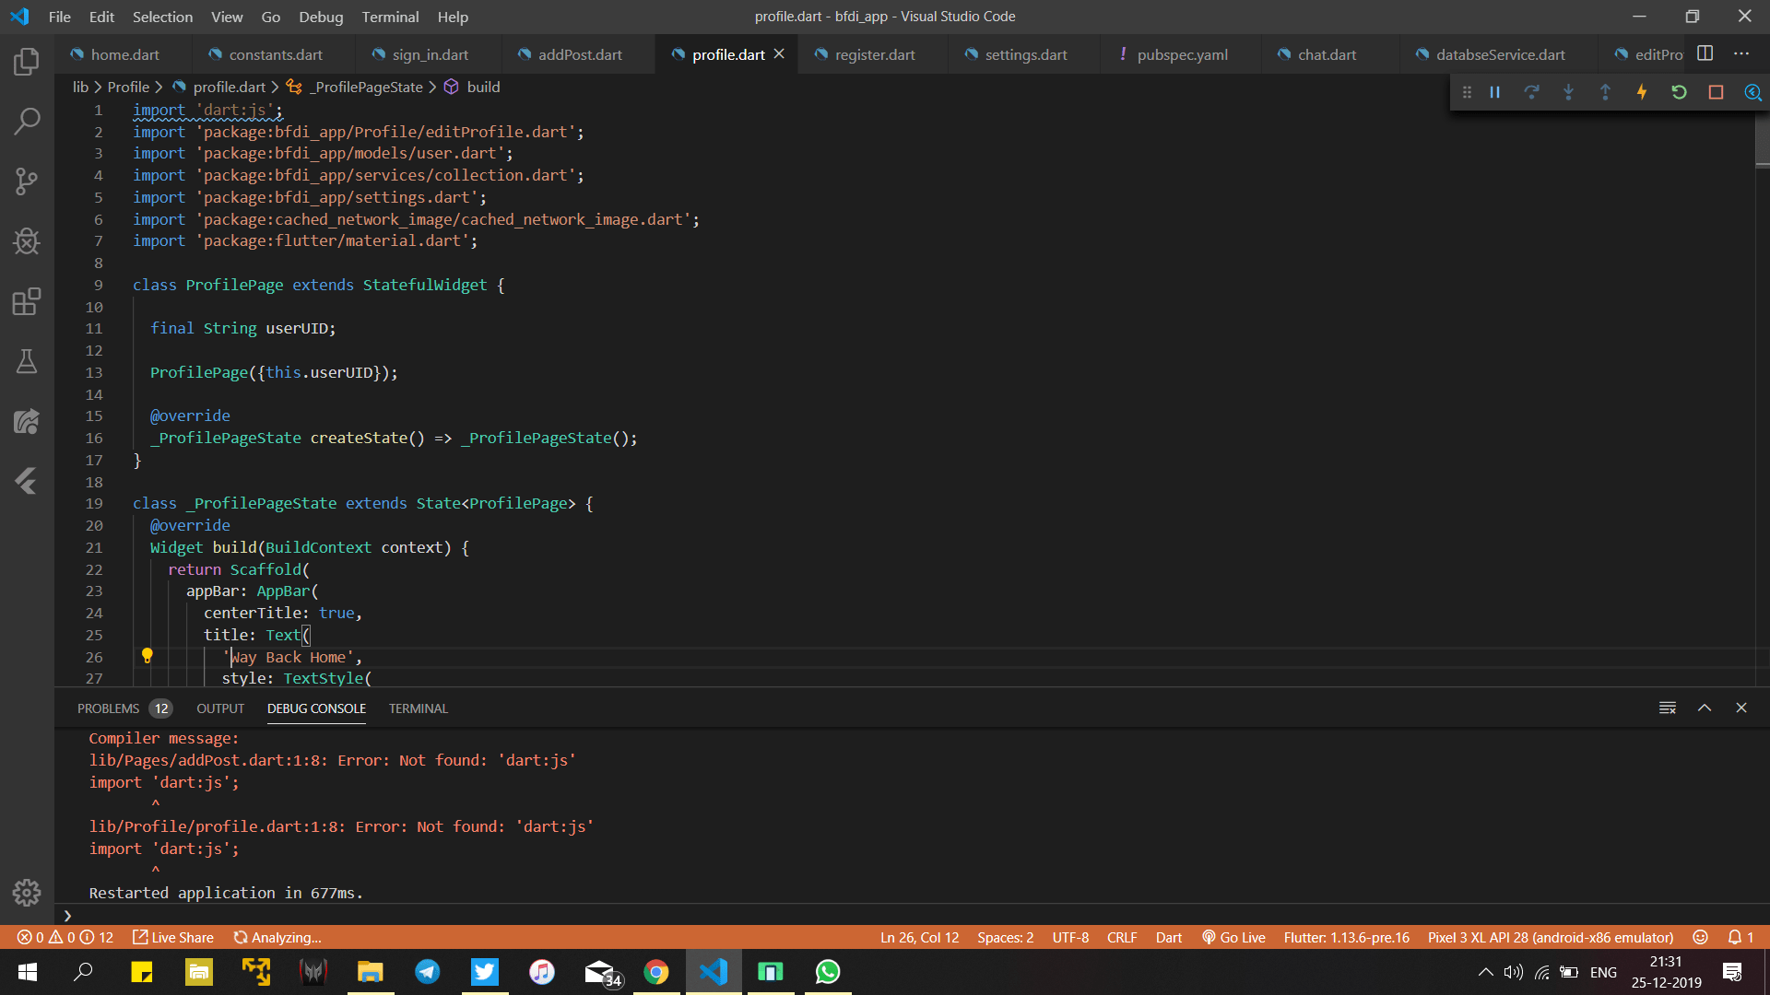Open the Extensions view in the sidebar
This screenshot has width=1770, height=995.
pyautogui.click(x=27, y=301)
